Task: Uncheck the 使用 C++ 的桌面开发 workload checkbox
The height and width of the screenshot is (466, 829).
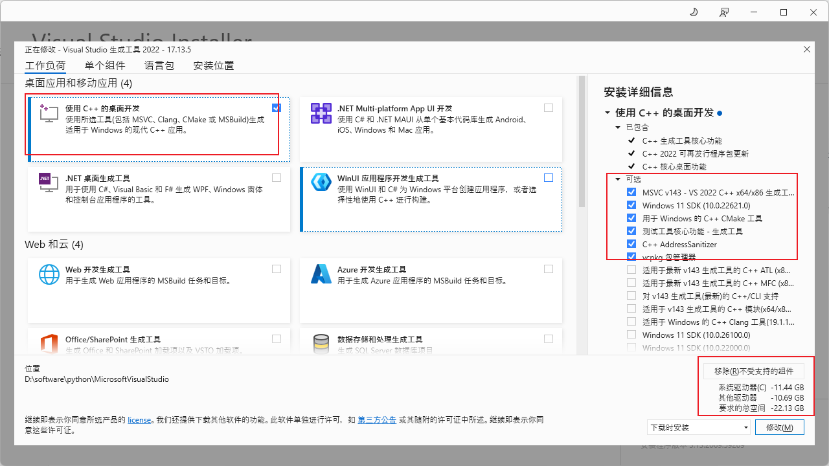Action: (277, 108)
